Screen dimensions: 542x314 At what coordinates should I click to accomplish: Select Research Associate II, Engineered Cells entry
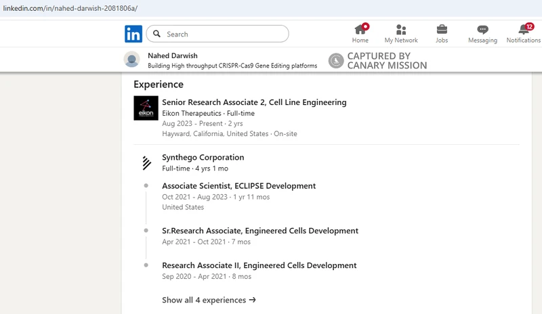tap(259, 265)
